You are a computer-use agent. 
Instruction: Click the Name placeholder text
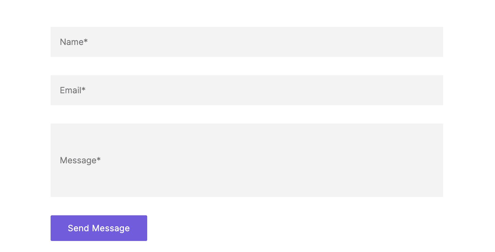tap(74, 42)
